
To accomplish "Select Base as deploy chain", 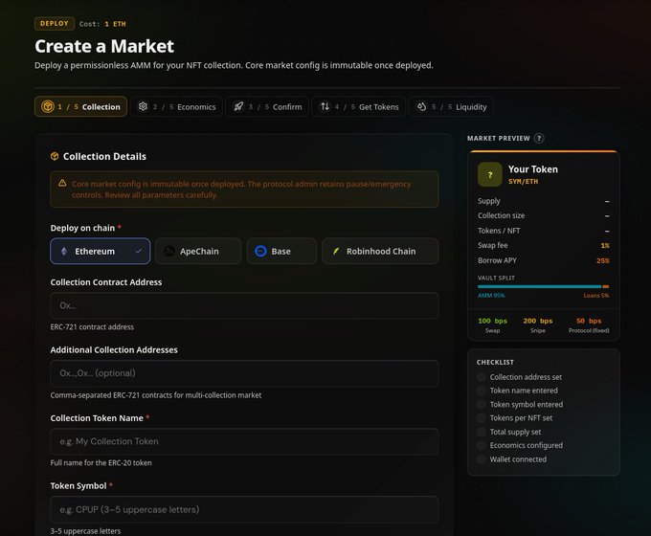I will [x=281, y=251].
